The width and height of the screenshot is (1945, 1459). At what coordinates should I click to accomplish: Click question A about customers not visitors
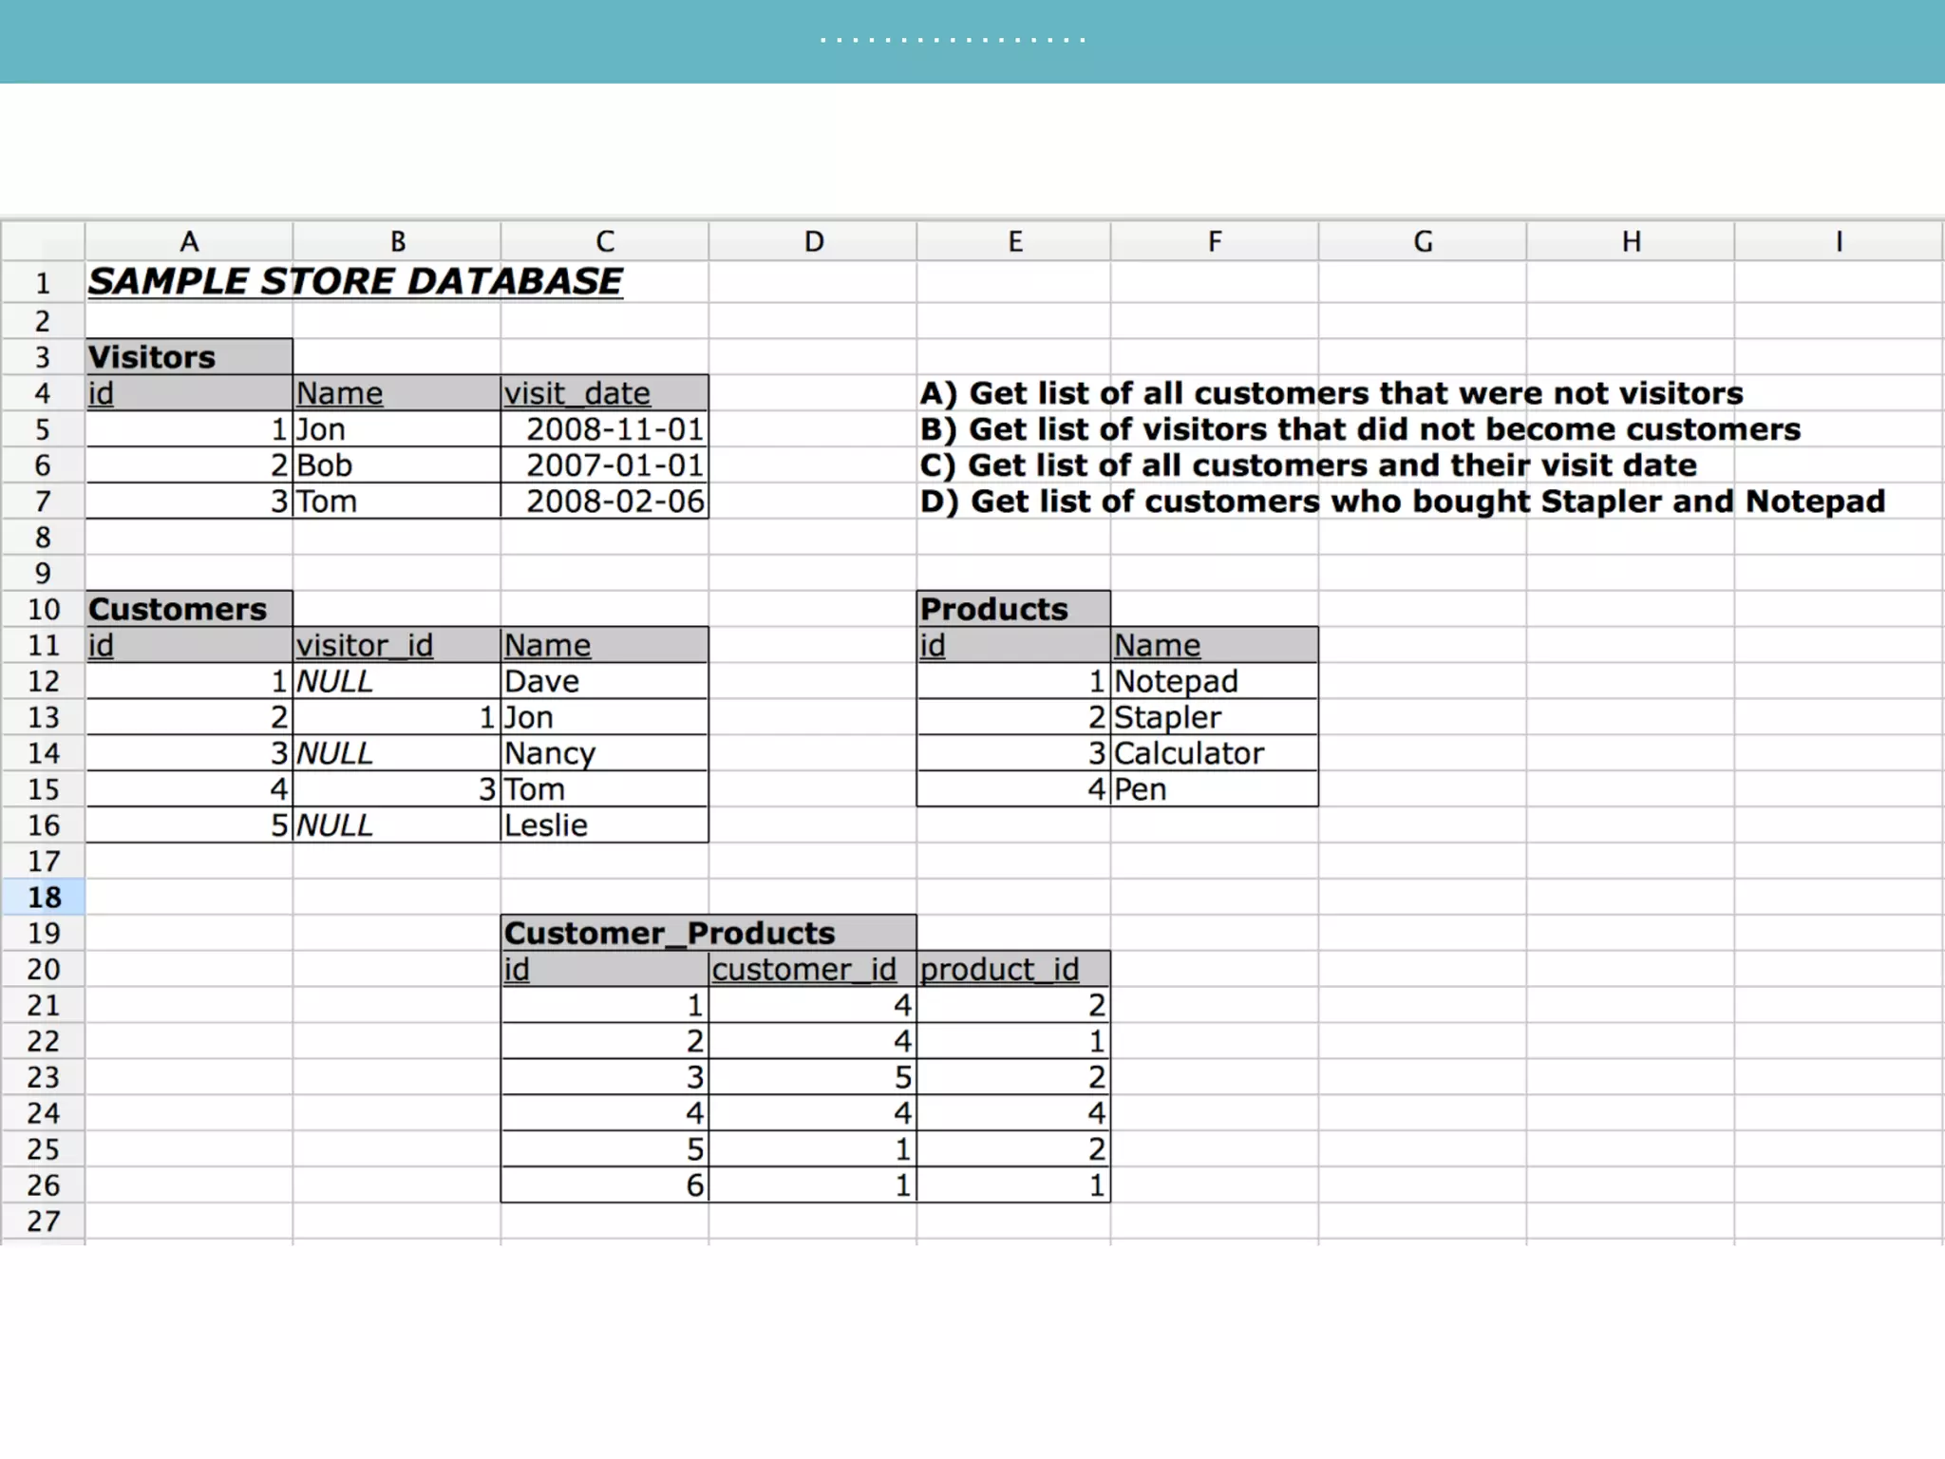pyautogui.click(x=1331, y=393)
